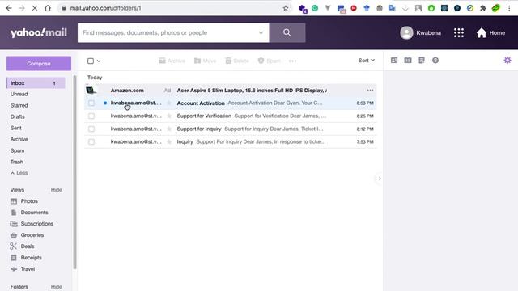Check the Support for Verification checkbox

click(91, 116)
